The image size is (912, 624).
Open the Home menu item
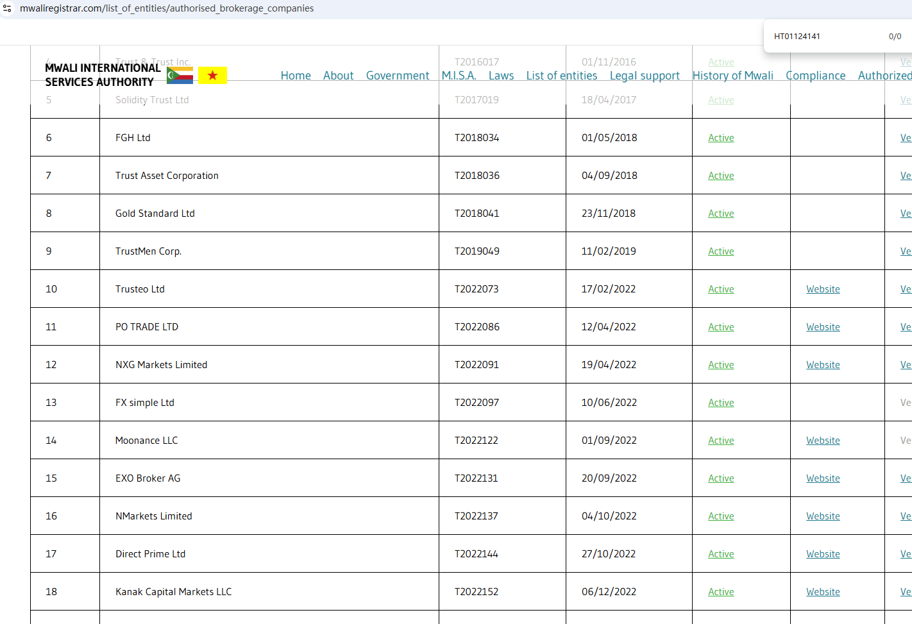(296, 76)
